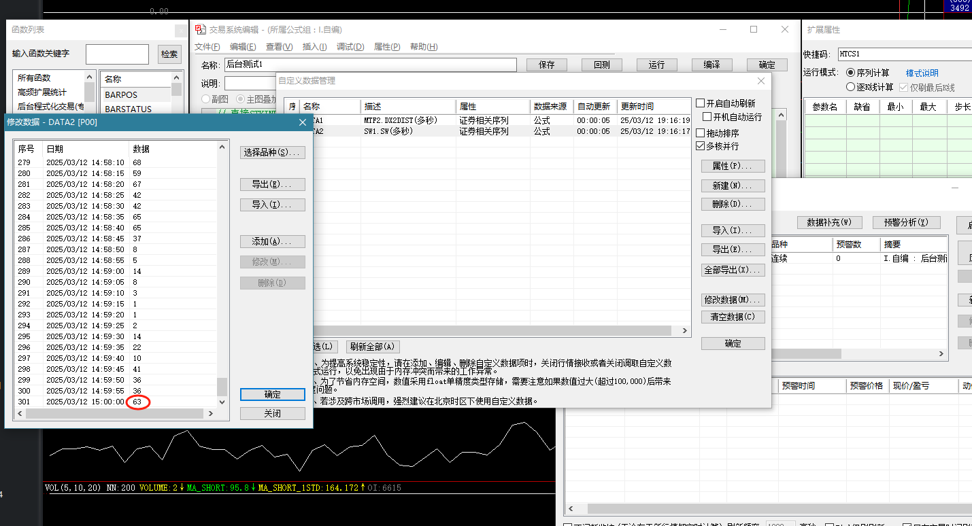Click the 快捷码 field with HTCS1

pyautogui.click(x=905, y=54)
